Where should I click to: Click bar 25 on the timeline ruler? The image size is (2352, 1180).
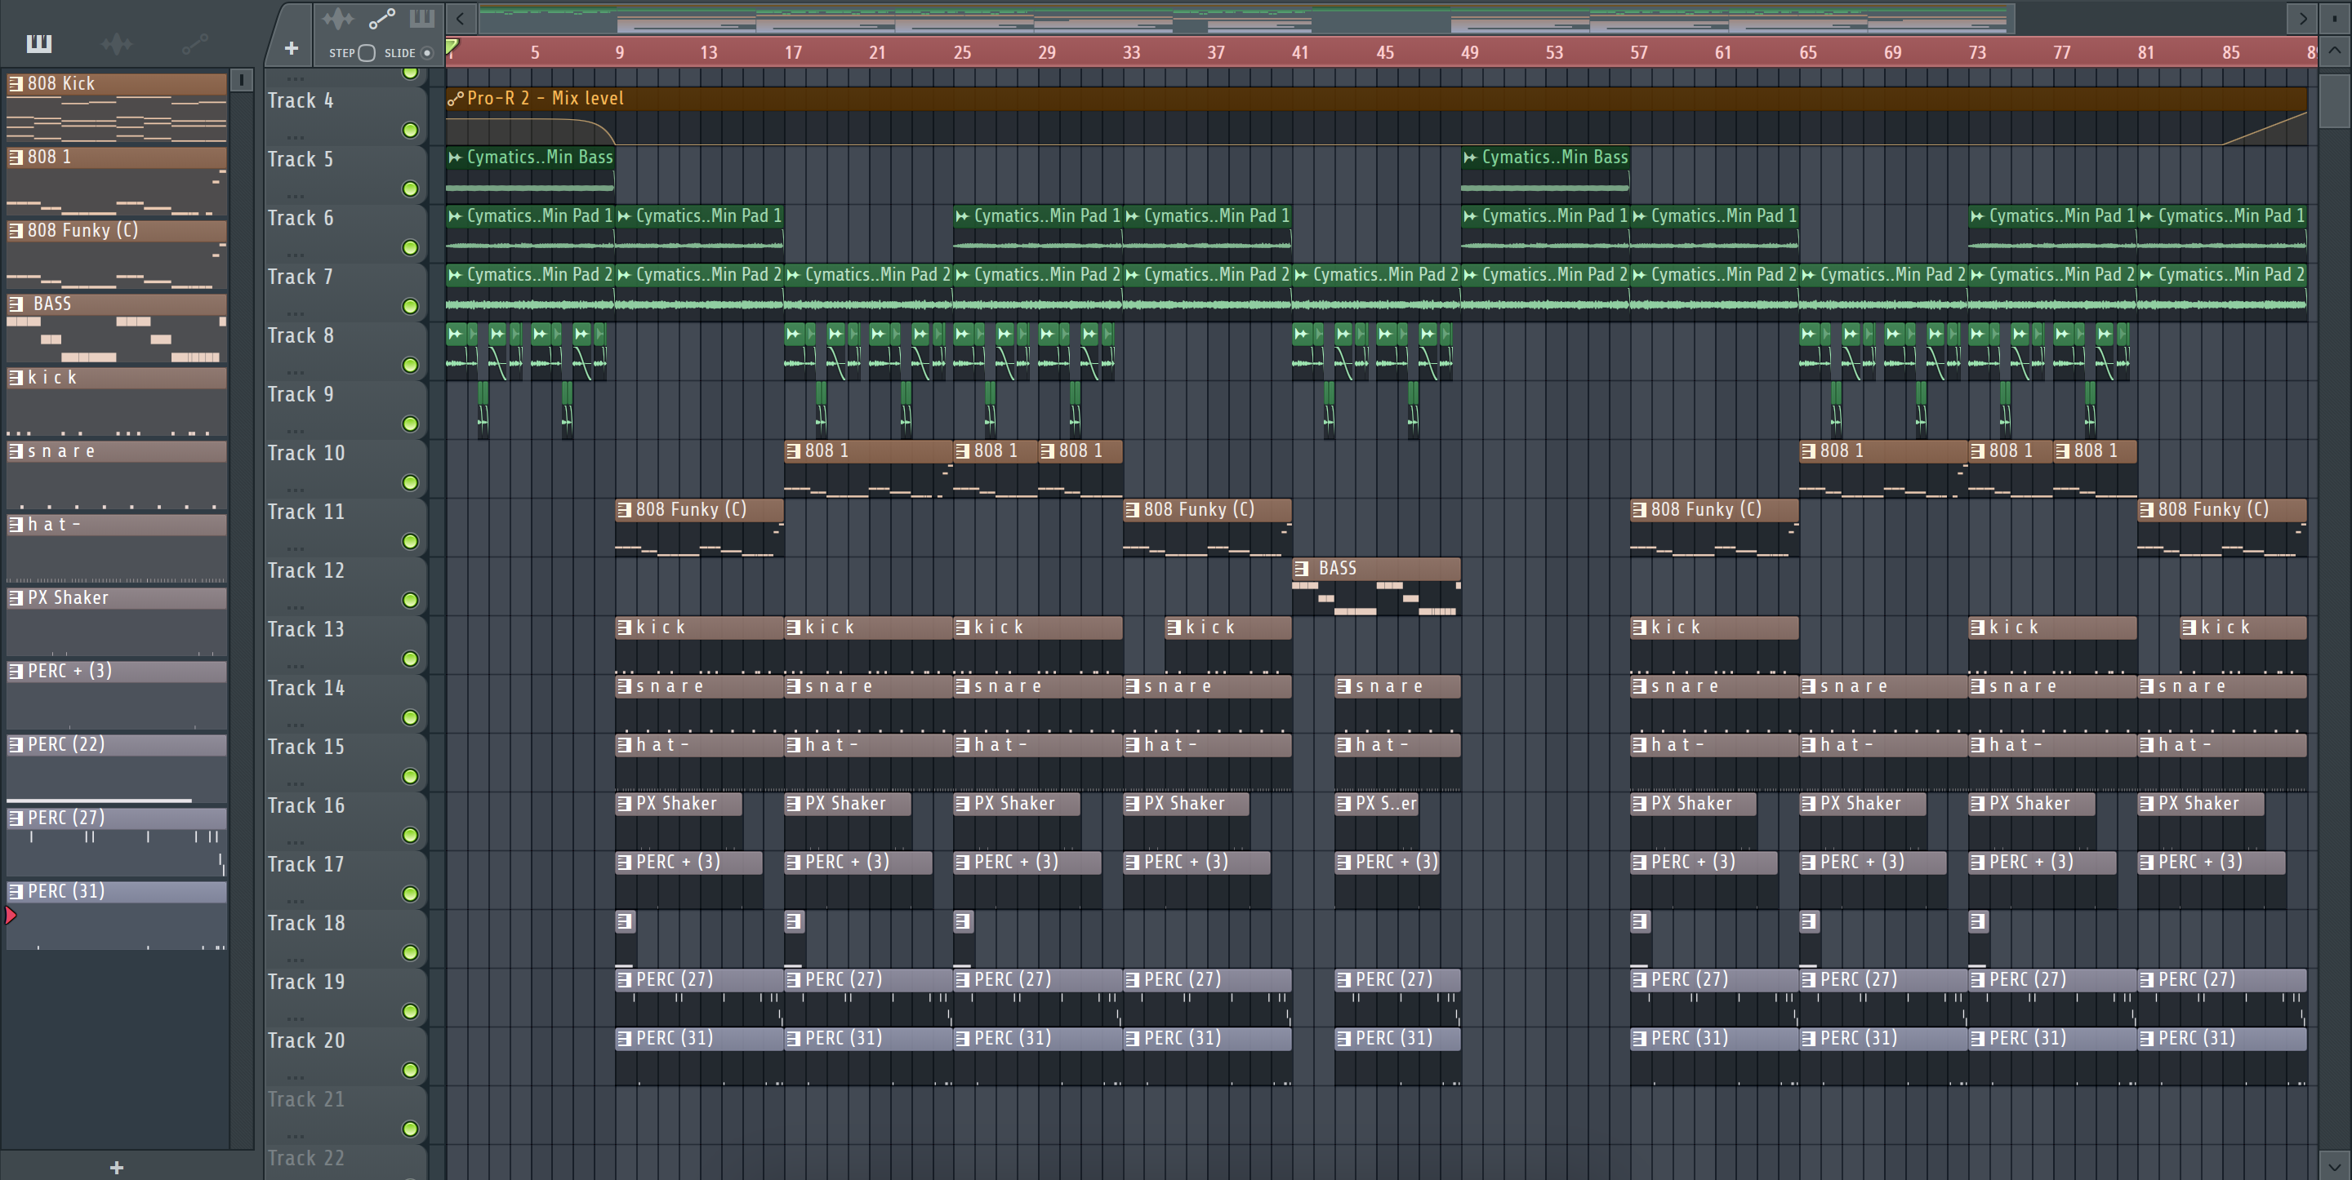961,52
